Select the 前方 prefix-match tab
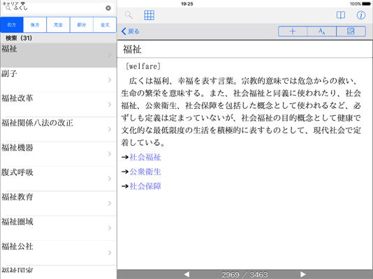Screen dimensions: 373x279 pos(12,24)
